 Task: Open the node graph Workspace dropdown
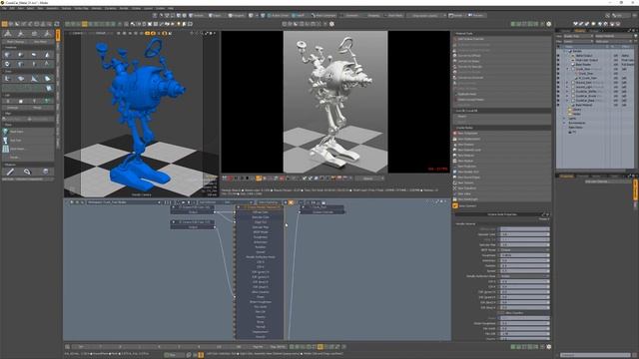(x=123, y=202)
